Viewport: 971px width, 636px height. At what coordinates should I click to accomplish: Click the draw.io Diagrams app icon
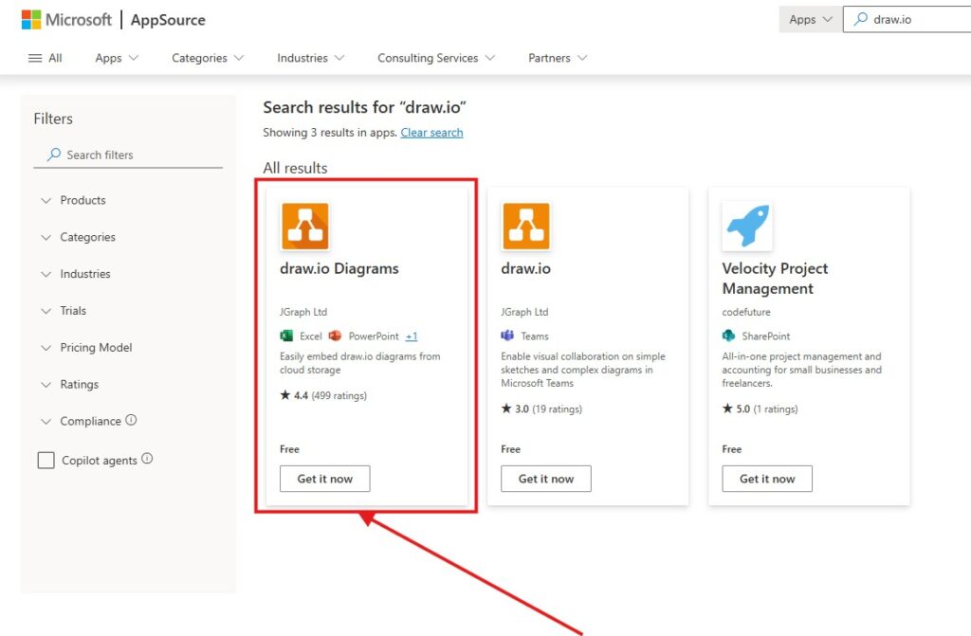point(304,227)
